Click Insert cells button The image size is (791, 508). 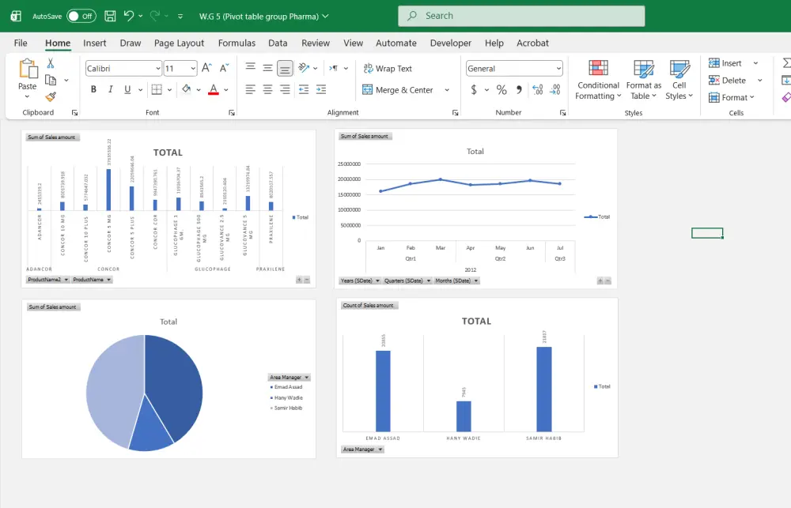click(x=725, y=63)
